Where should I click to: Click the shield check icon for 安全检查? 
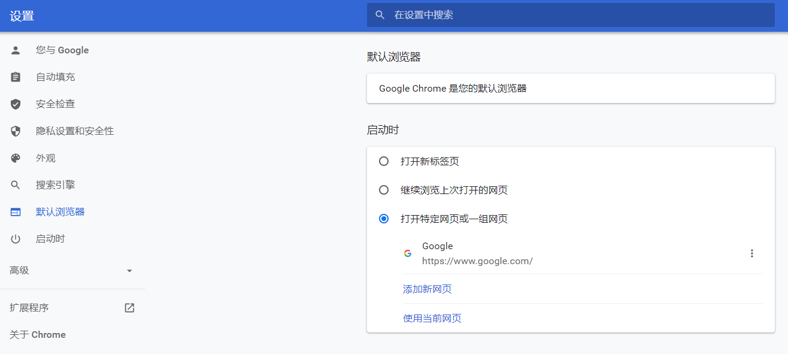(16, 104)
